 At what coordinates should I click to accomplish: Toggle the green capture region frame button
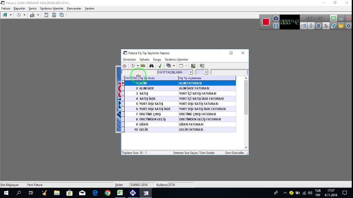tap(333, 18)
